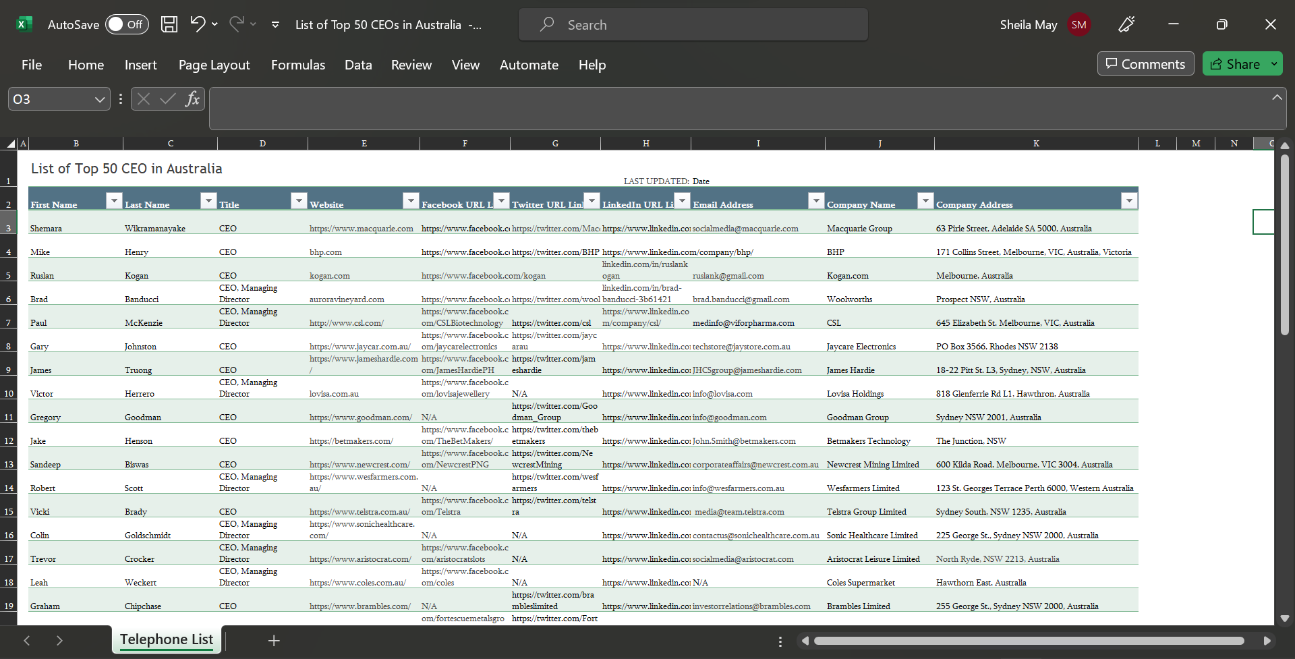Click the Redo arrow icon
Image resolution: width=1295 pixels, height=659 pixels.
236,24
